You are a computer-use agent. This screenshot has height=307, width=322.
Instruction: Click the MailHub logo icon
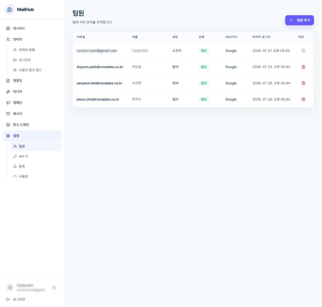9,10
